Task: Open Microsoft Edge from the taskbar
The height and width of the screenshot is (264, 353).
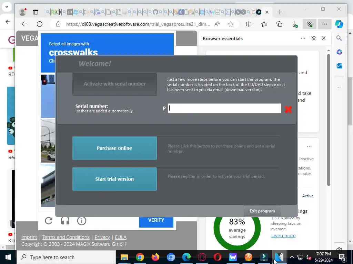Action: click(x=186, y=257)
